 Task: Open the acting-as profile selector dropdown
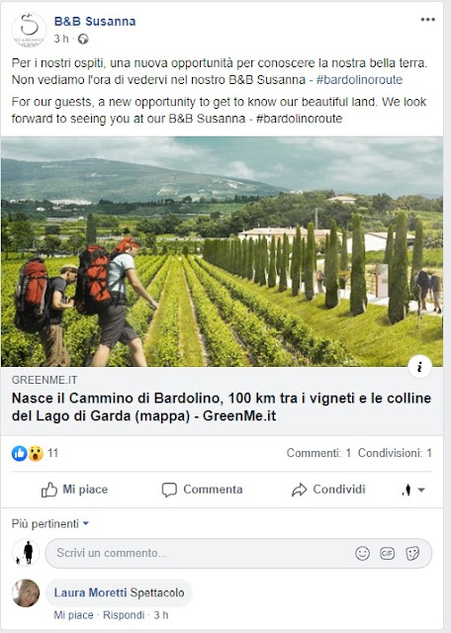413,490
